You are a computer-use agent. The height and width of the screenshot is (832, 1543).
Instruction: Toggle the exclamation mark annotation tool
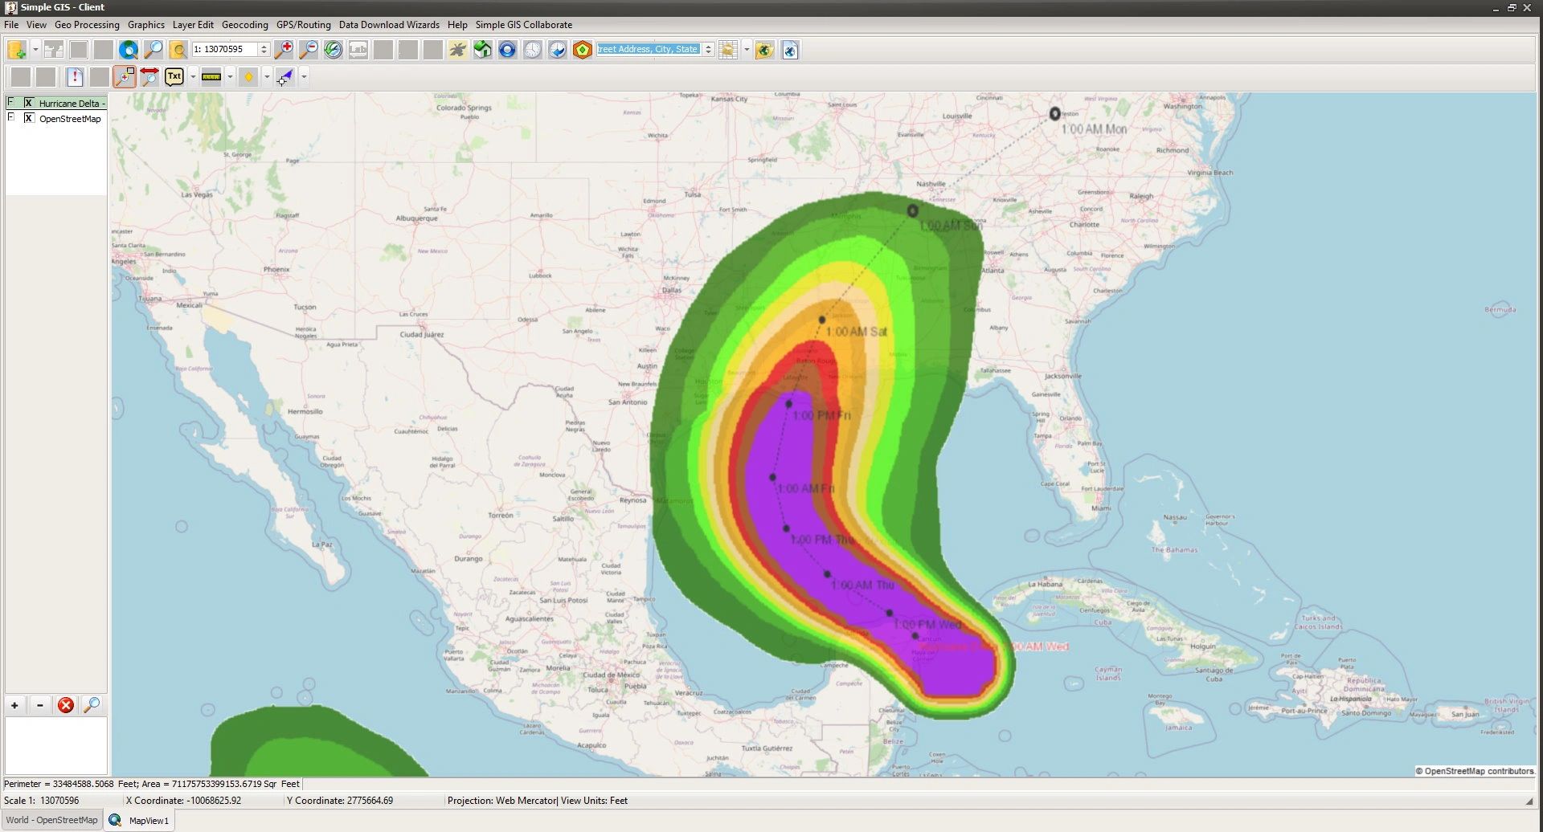pyautogui.click(x=73, y=77)
